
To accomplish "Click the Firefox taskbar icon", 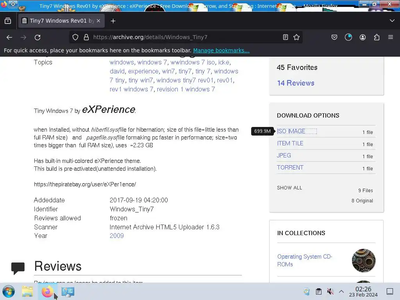I will tap(47, 291).
